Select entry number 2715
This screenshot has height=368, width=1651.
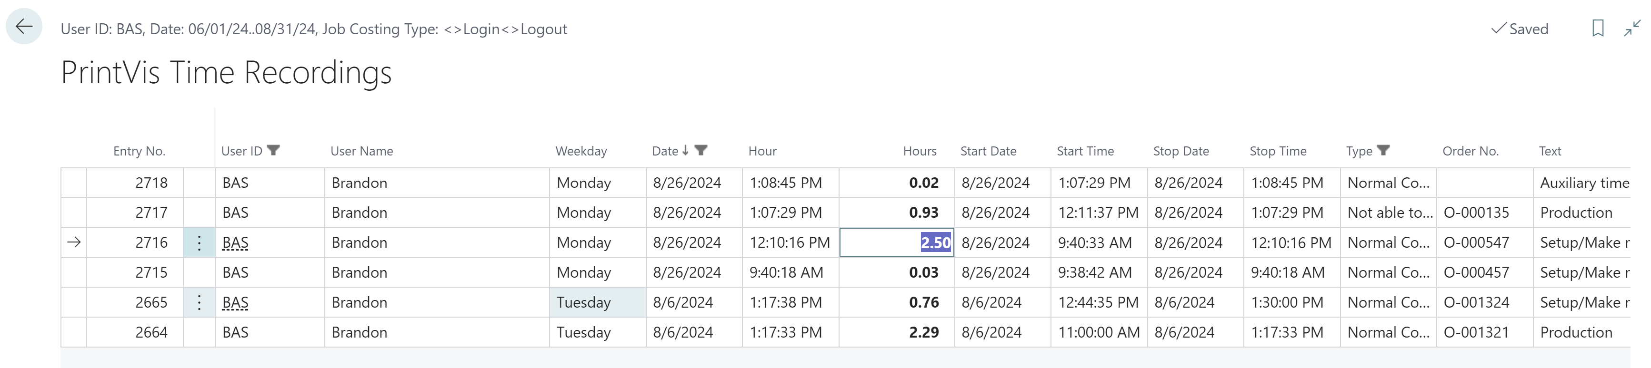[x=151, y=272]
